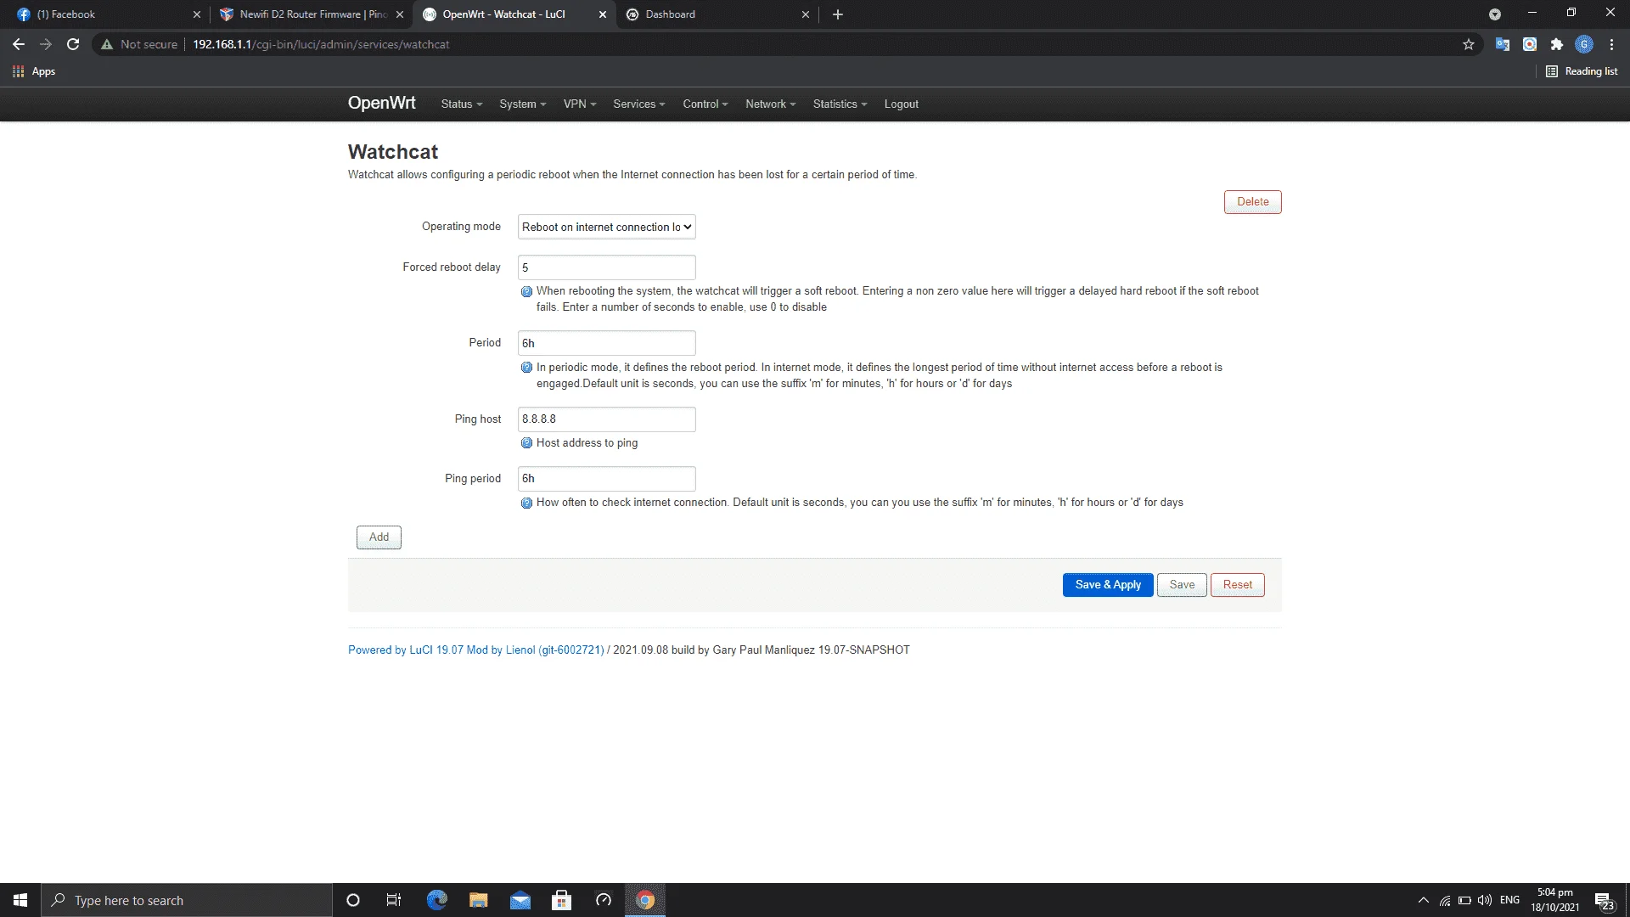Screen dimensions: 1630x917
Task: Click the info icon under Forced reboot delay
Action: tap(526, 291)
